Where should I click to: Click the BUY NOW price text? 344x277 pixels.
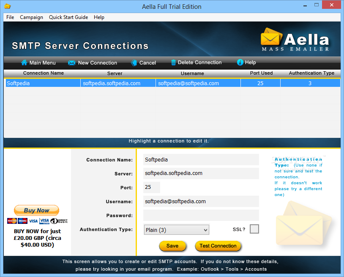point(37,238)
